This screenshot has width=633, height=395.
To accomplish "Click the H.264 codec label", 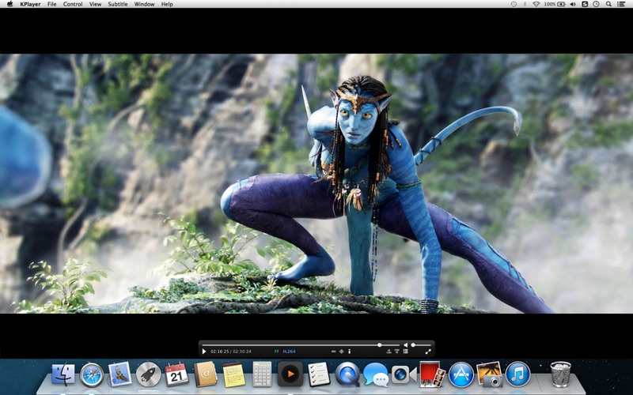I will 289,352.
